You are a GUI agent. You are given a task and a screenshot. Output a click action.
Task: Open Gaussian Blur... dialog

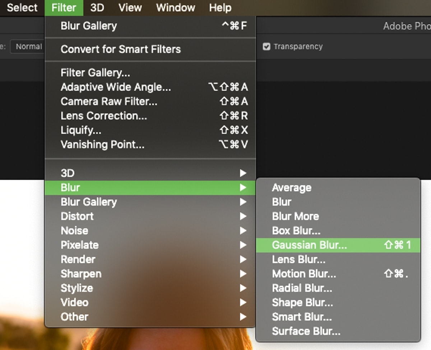tap(338, 245)
